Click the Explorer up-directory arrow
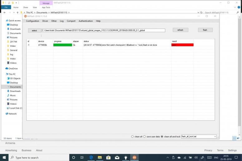The height and width of the screenshot is (161, 242). 17,12
